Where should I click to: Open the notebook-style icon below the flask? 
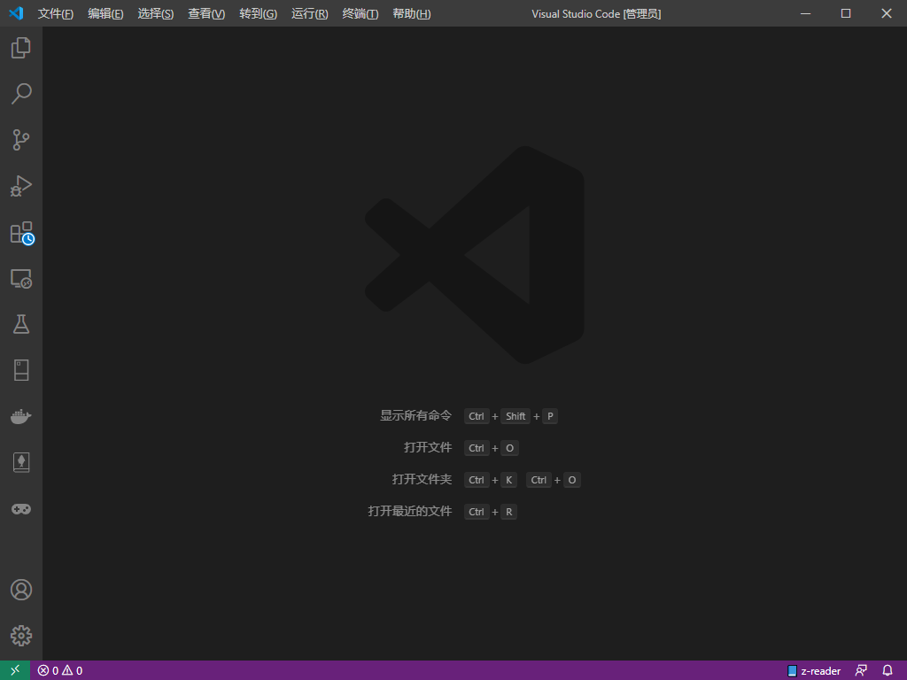21,371
